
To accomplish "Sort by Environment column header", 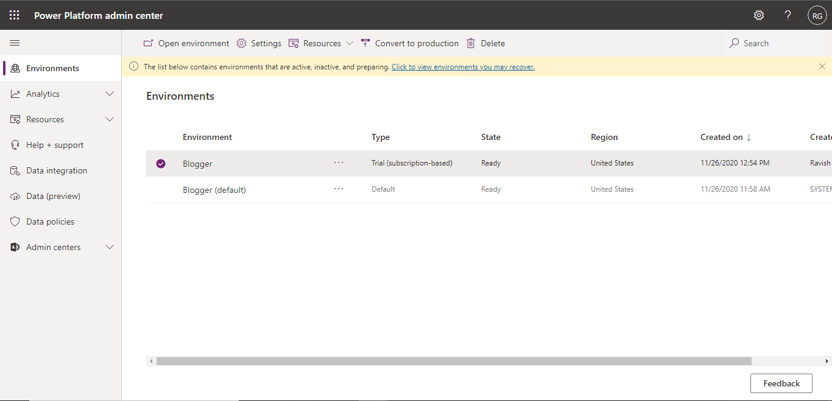I will 207,137.
